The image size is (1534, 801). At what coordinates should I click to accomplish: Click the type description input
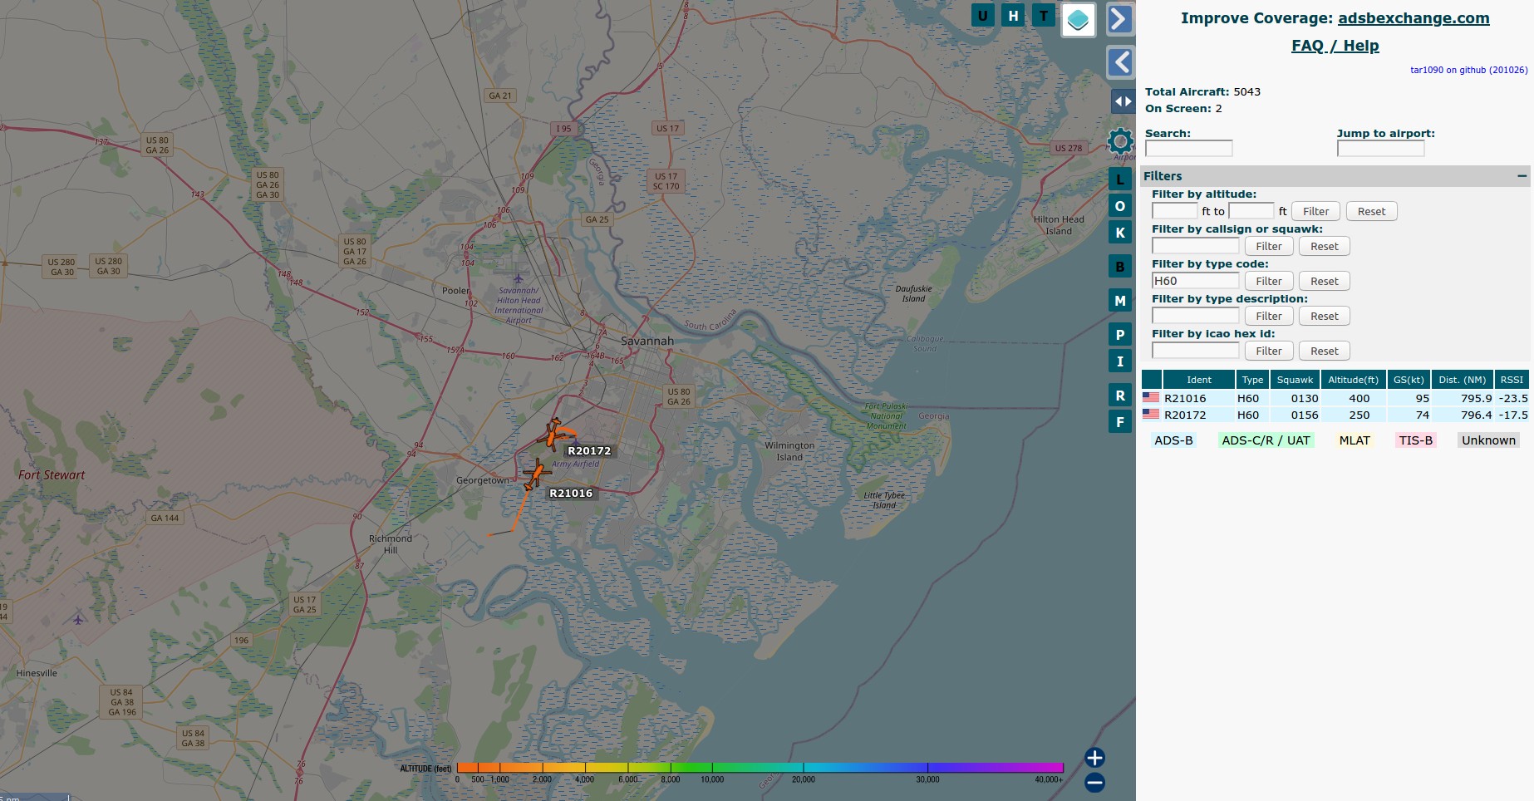coord(1195,316)
